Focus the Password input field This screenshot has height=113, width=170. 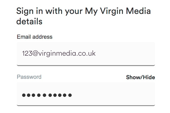[86, 94]
